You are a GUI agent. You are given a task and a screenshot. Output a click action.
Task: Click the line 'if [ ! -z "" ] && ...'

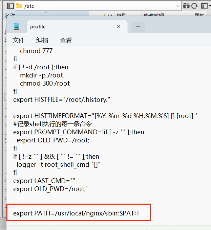56,157
